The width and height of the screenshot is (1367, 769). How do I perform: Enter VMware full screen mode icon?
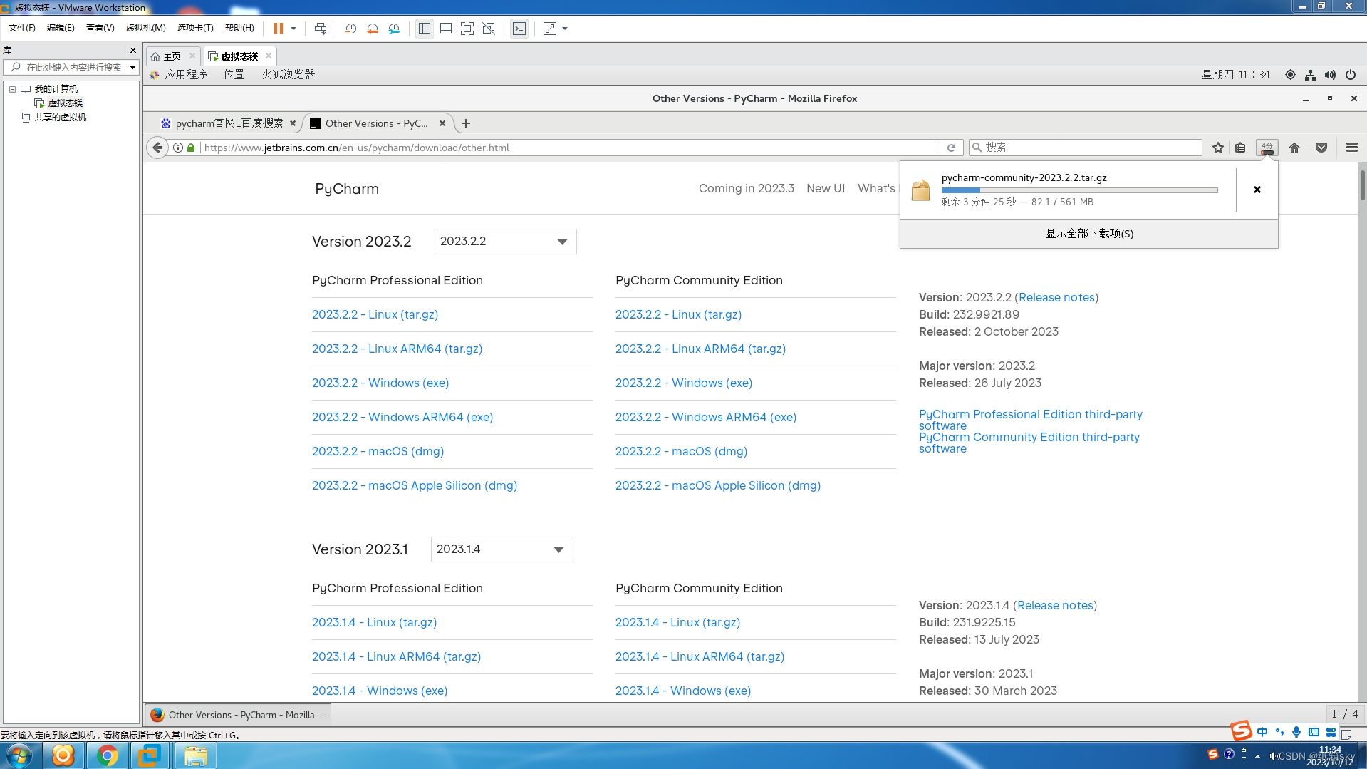[x=467, y=29]
